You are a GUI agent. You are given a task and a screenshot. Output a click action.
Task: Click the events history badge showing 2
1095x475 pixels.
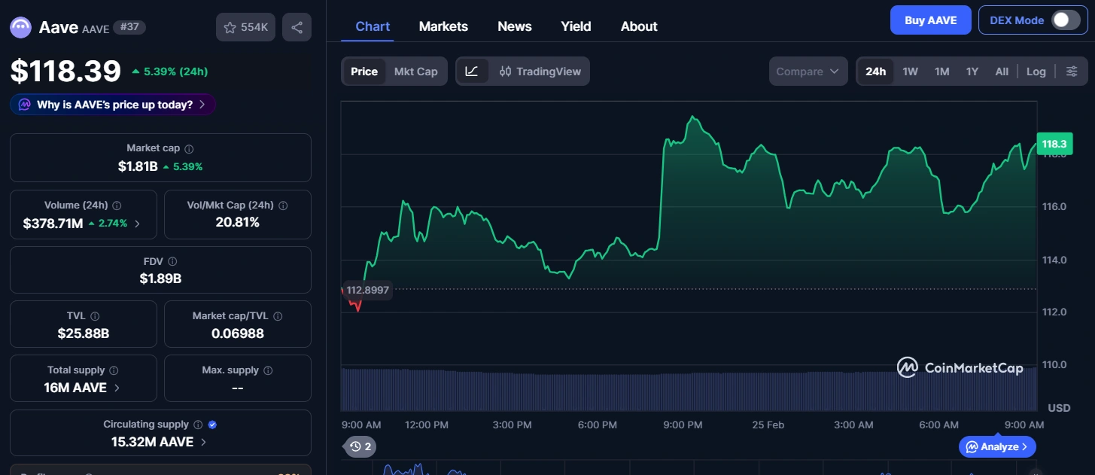[360, 446]
